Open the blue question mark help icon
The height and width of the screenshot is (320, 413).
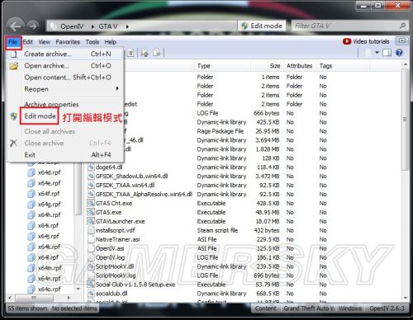399,53
